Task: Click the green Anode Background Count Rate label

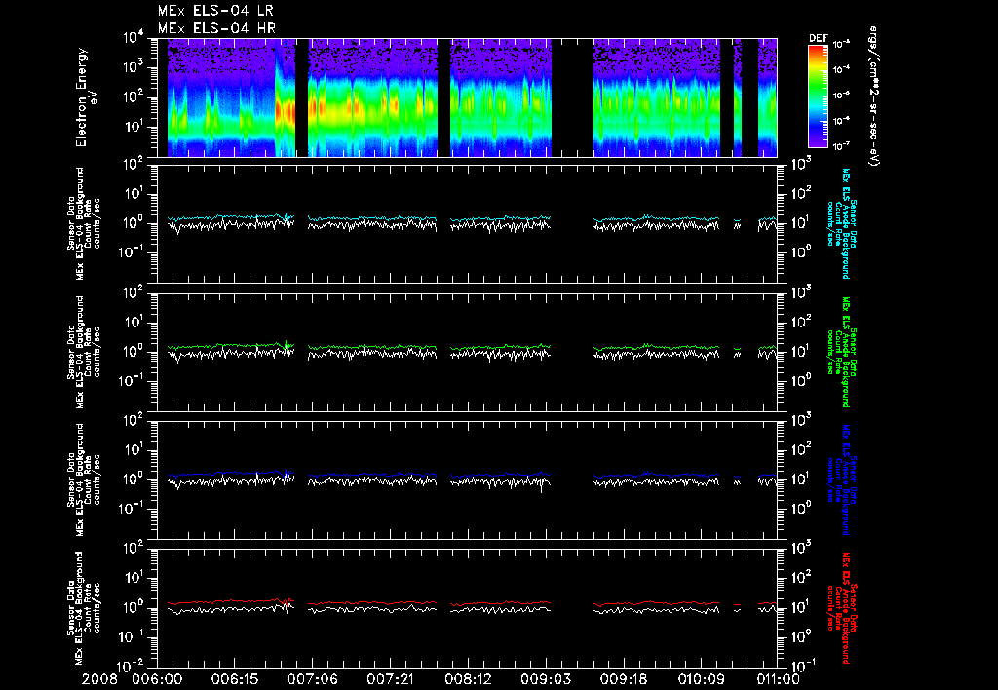Action: click(x=841, y=352)
